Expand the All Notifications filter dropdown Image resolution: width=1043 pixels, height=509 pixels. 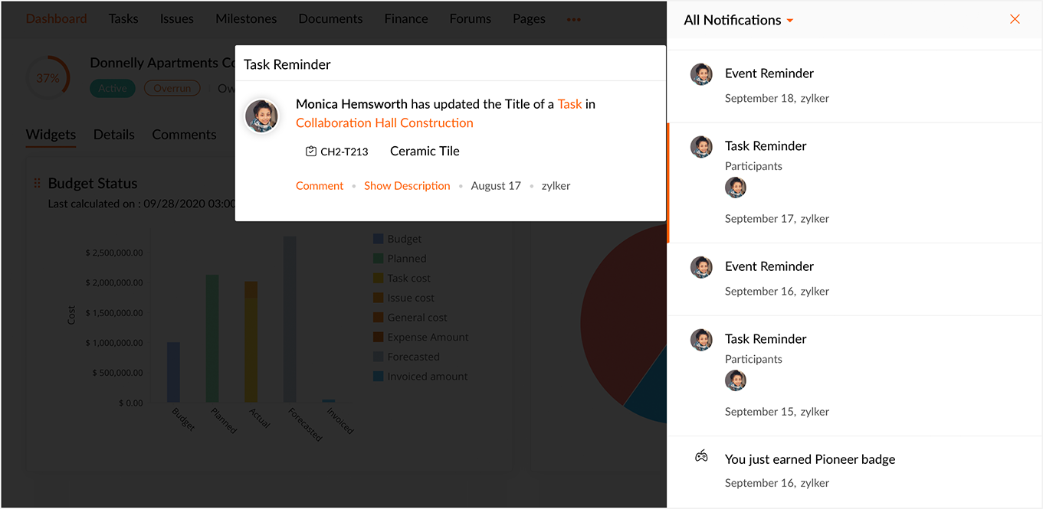coord(790,21)
